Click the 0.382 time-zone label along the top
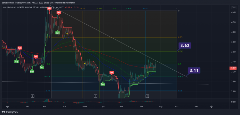Viewport: 240px width, 115px height. [99, 9]
